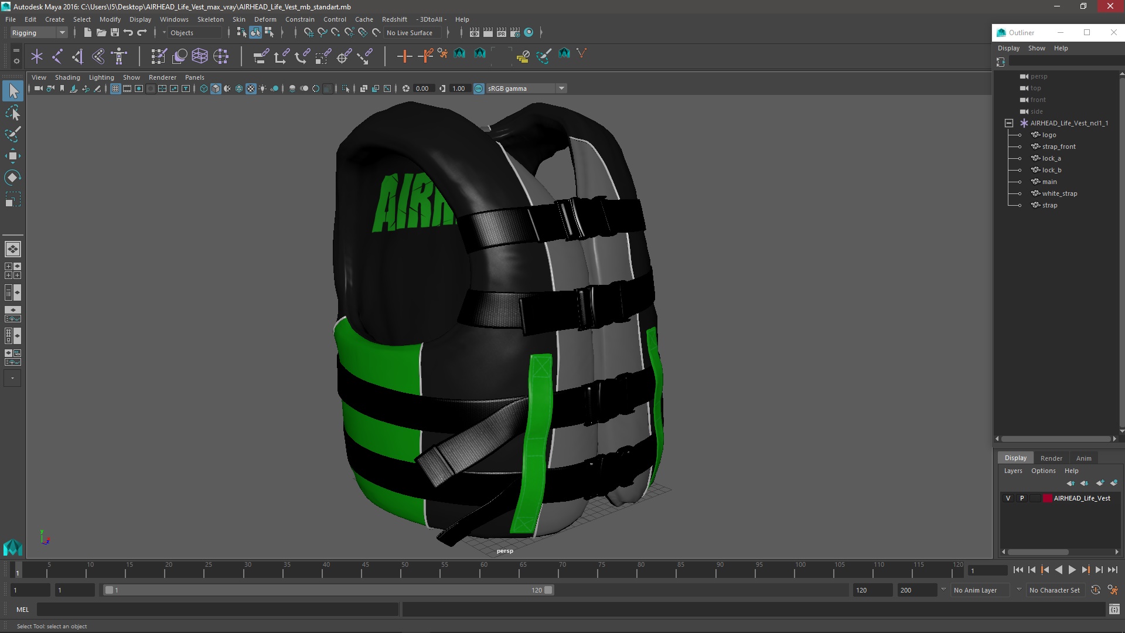Choose the Paint Selection tool
Screen dimensions: 1125x633
point(13,134)
